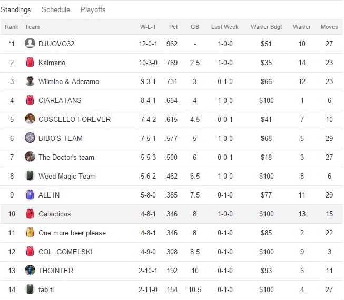This screenshot has height=300, width=344.
Task: Click COSCELLO FOREVER team avatar
Action: tap(30, 119)
